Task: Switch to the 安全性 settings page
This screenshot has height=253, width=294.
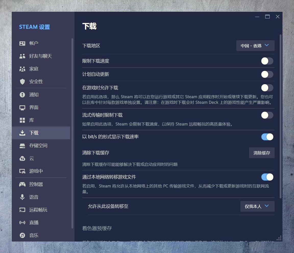Action: pyautogui.click(x=41, y=82)
